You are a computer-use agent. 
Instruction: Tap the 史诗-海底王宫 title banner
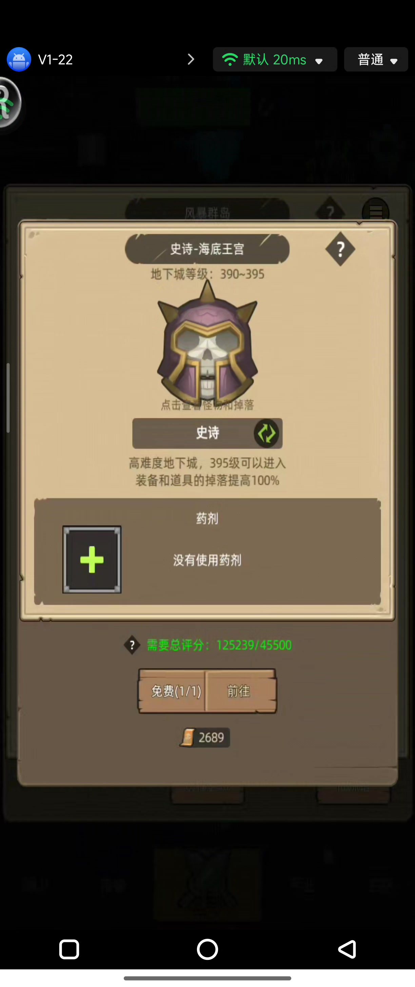[x=207, y=249]
